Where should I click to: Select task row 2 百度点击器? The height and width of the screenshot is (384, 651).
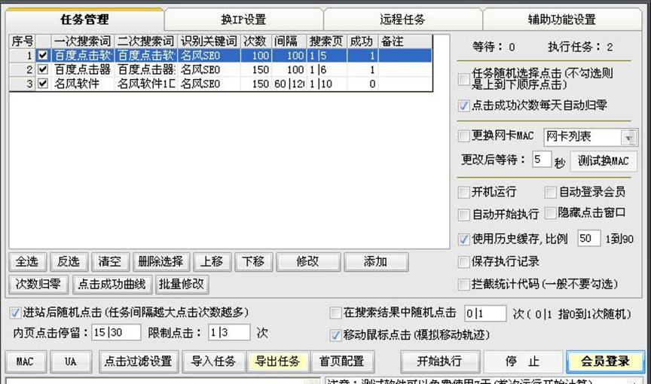click(221, 70)
